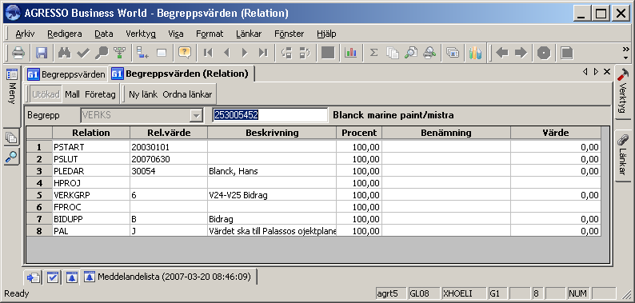Click the left sidebar documents icon
This screenshot has height=303, width=635.
[12, 138]
